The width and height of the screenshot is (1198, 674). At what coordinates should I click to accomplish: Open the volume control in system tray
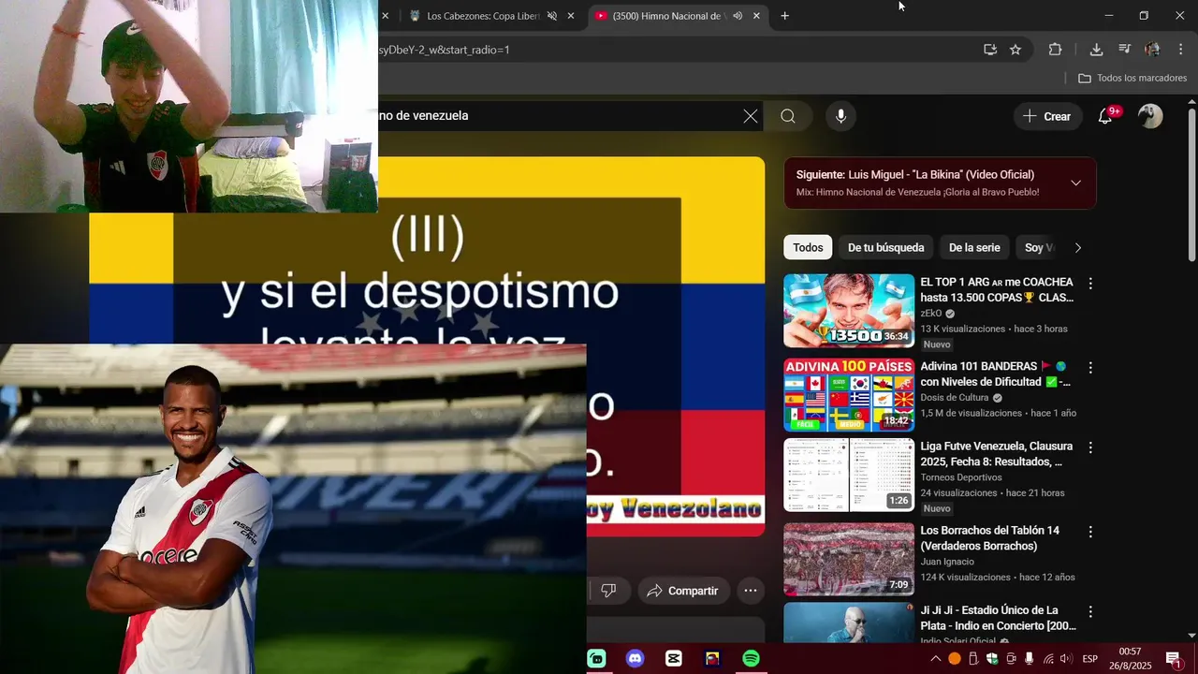[1066, 659]
